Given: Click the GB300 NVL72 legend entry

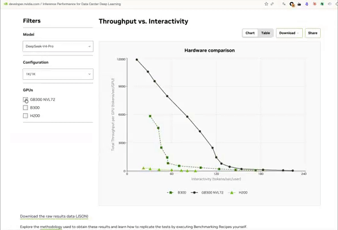Looking at the screenshot, I should tap(207, 192).
